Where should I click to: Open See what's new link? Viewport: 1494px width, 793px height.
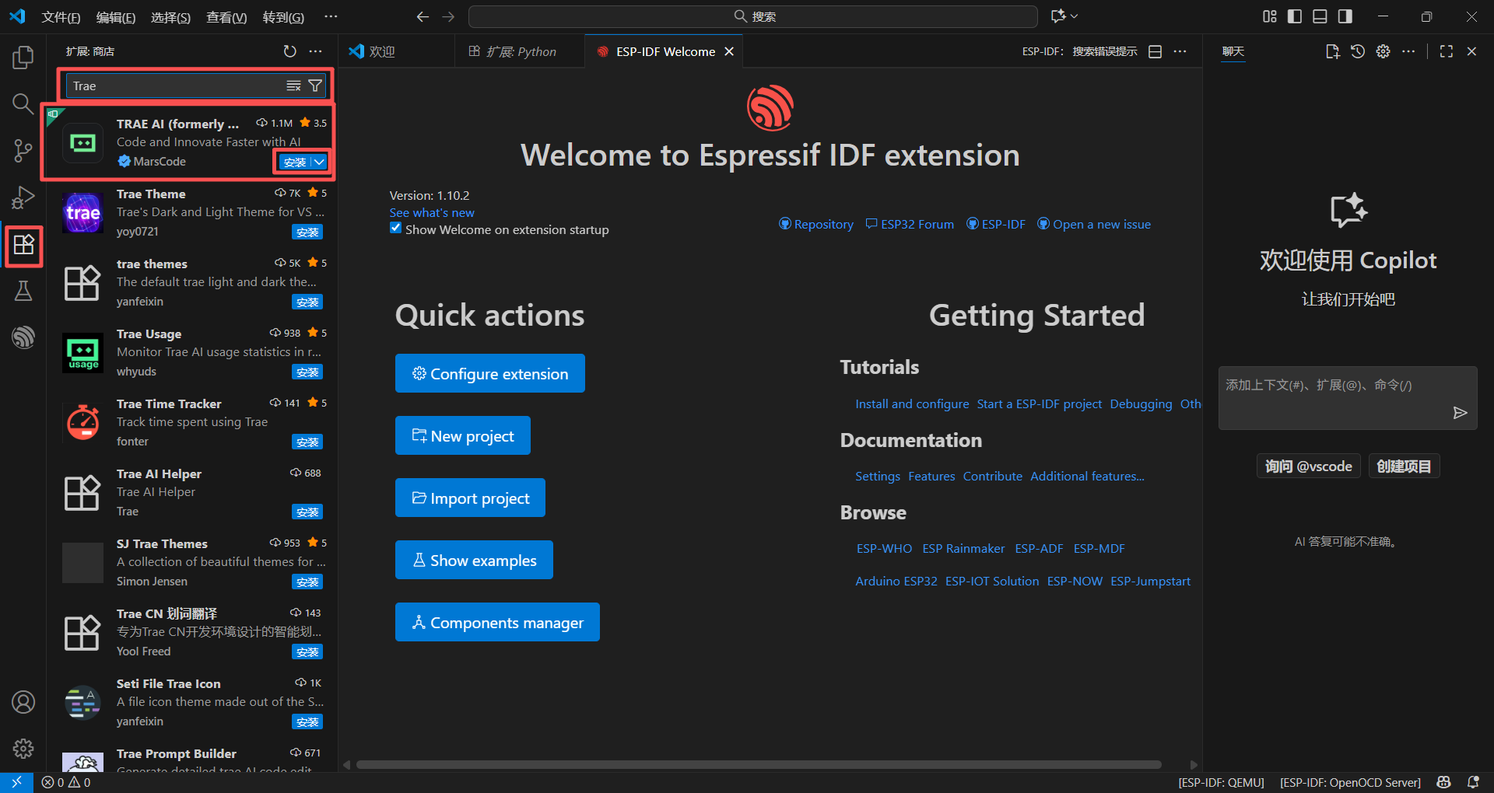[432, 212]
